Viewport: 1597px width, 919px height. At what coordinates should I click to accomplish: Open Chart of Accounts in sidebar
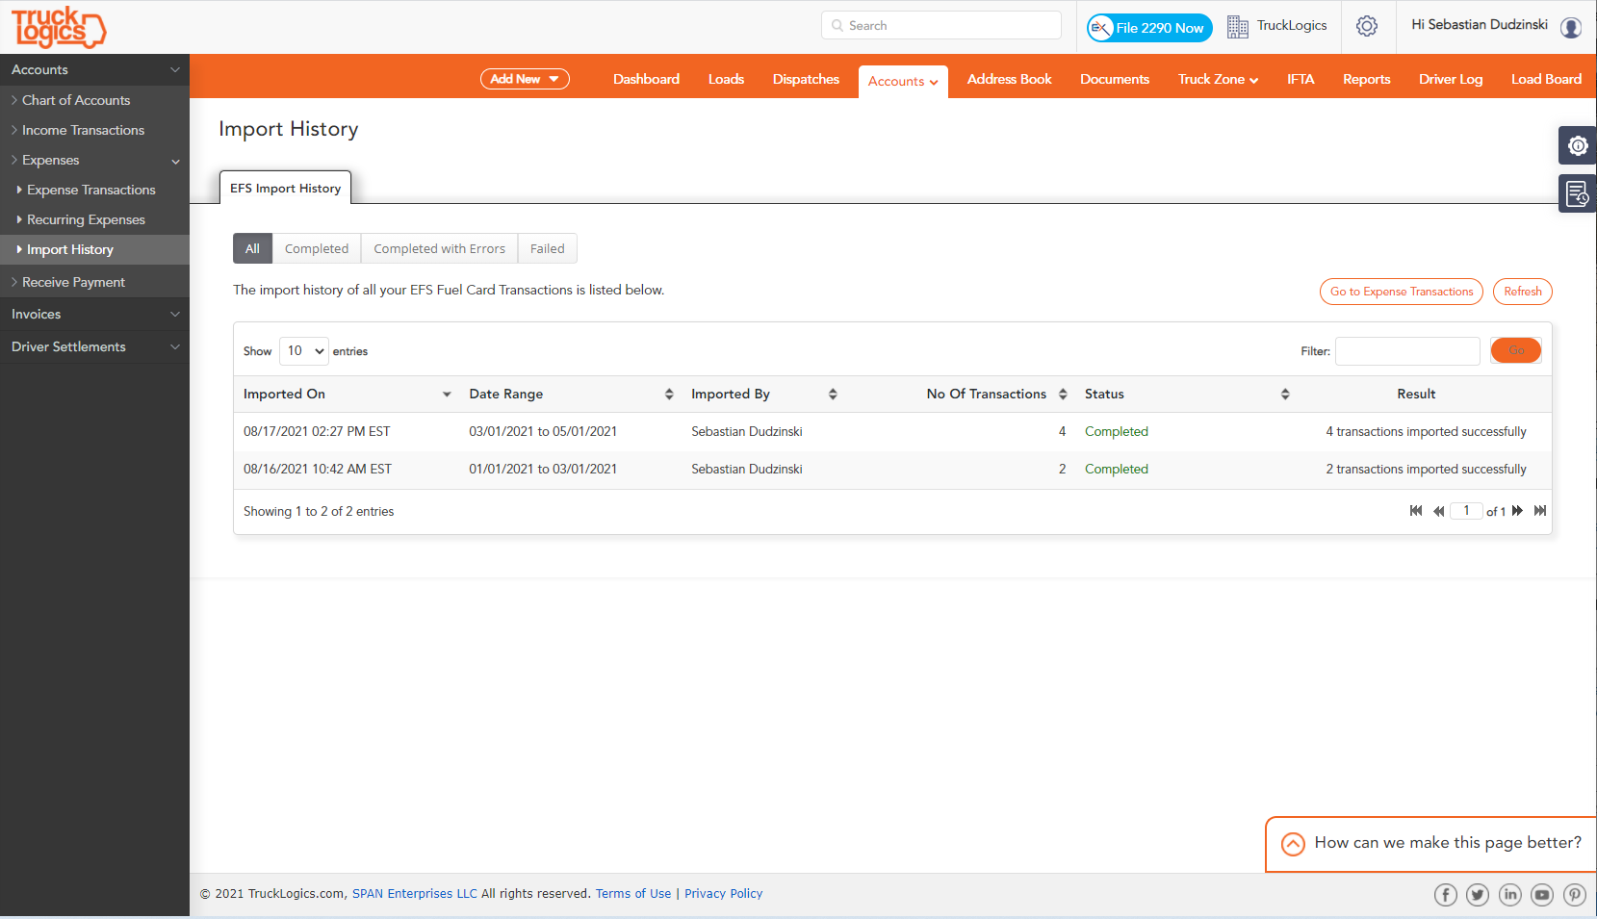coord(76,100)
